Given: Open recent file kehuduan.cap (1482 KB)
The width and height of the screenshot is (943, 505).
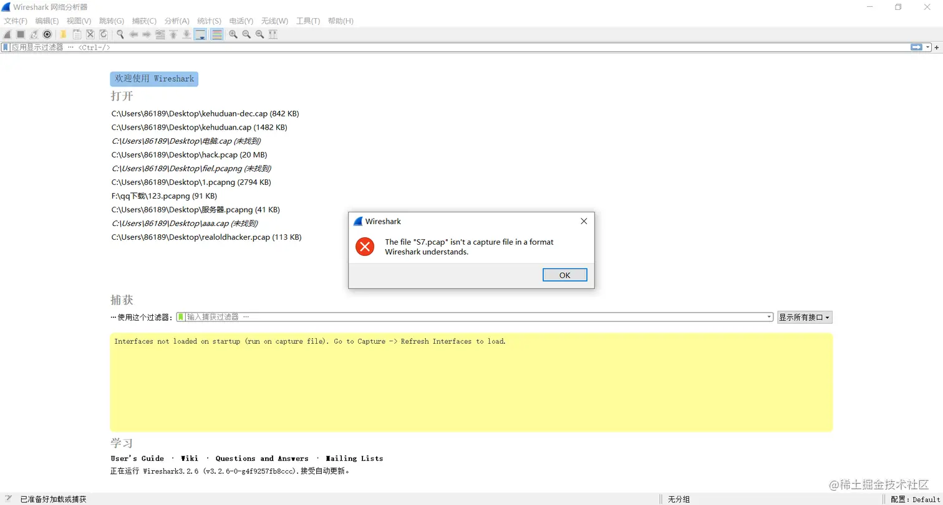Looking at the screenshot, I should tap(200, 127).
